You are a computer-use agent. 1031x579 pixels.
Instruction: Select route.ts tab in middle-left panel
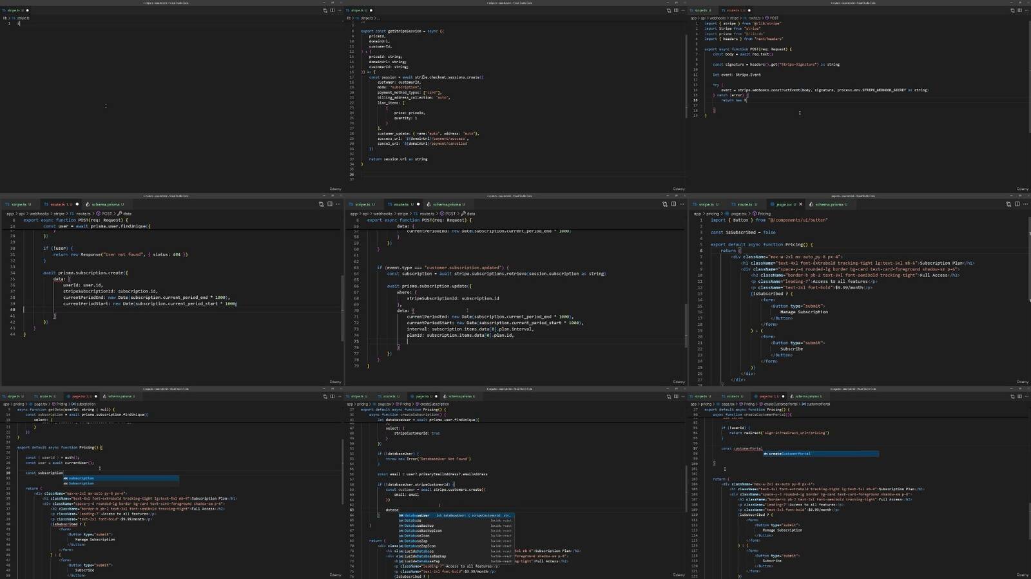[60, 204]
